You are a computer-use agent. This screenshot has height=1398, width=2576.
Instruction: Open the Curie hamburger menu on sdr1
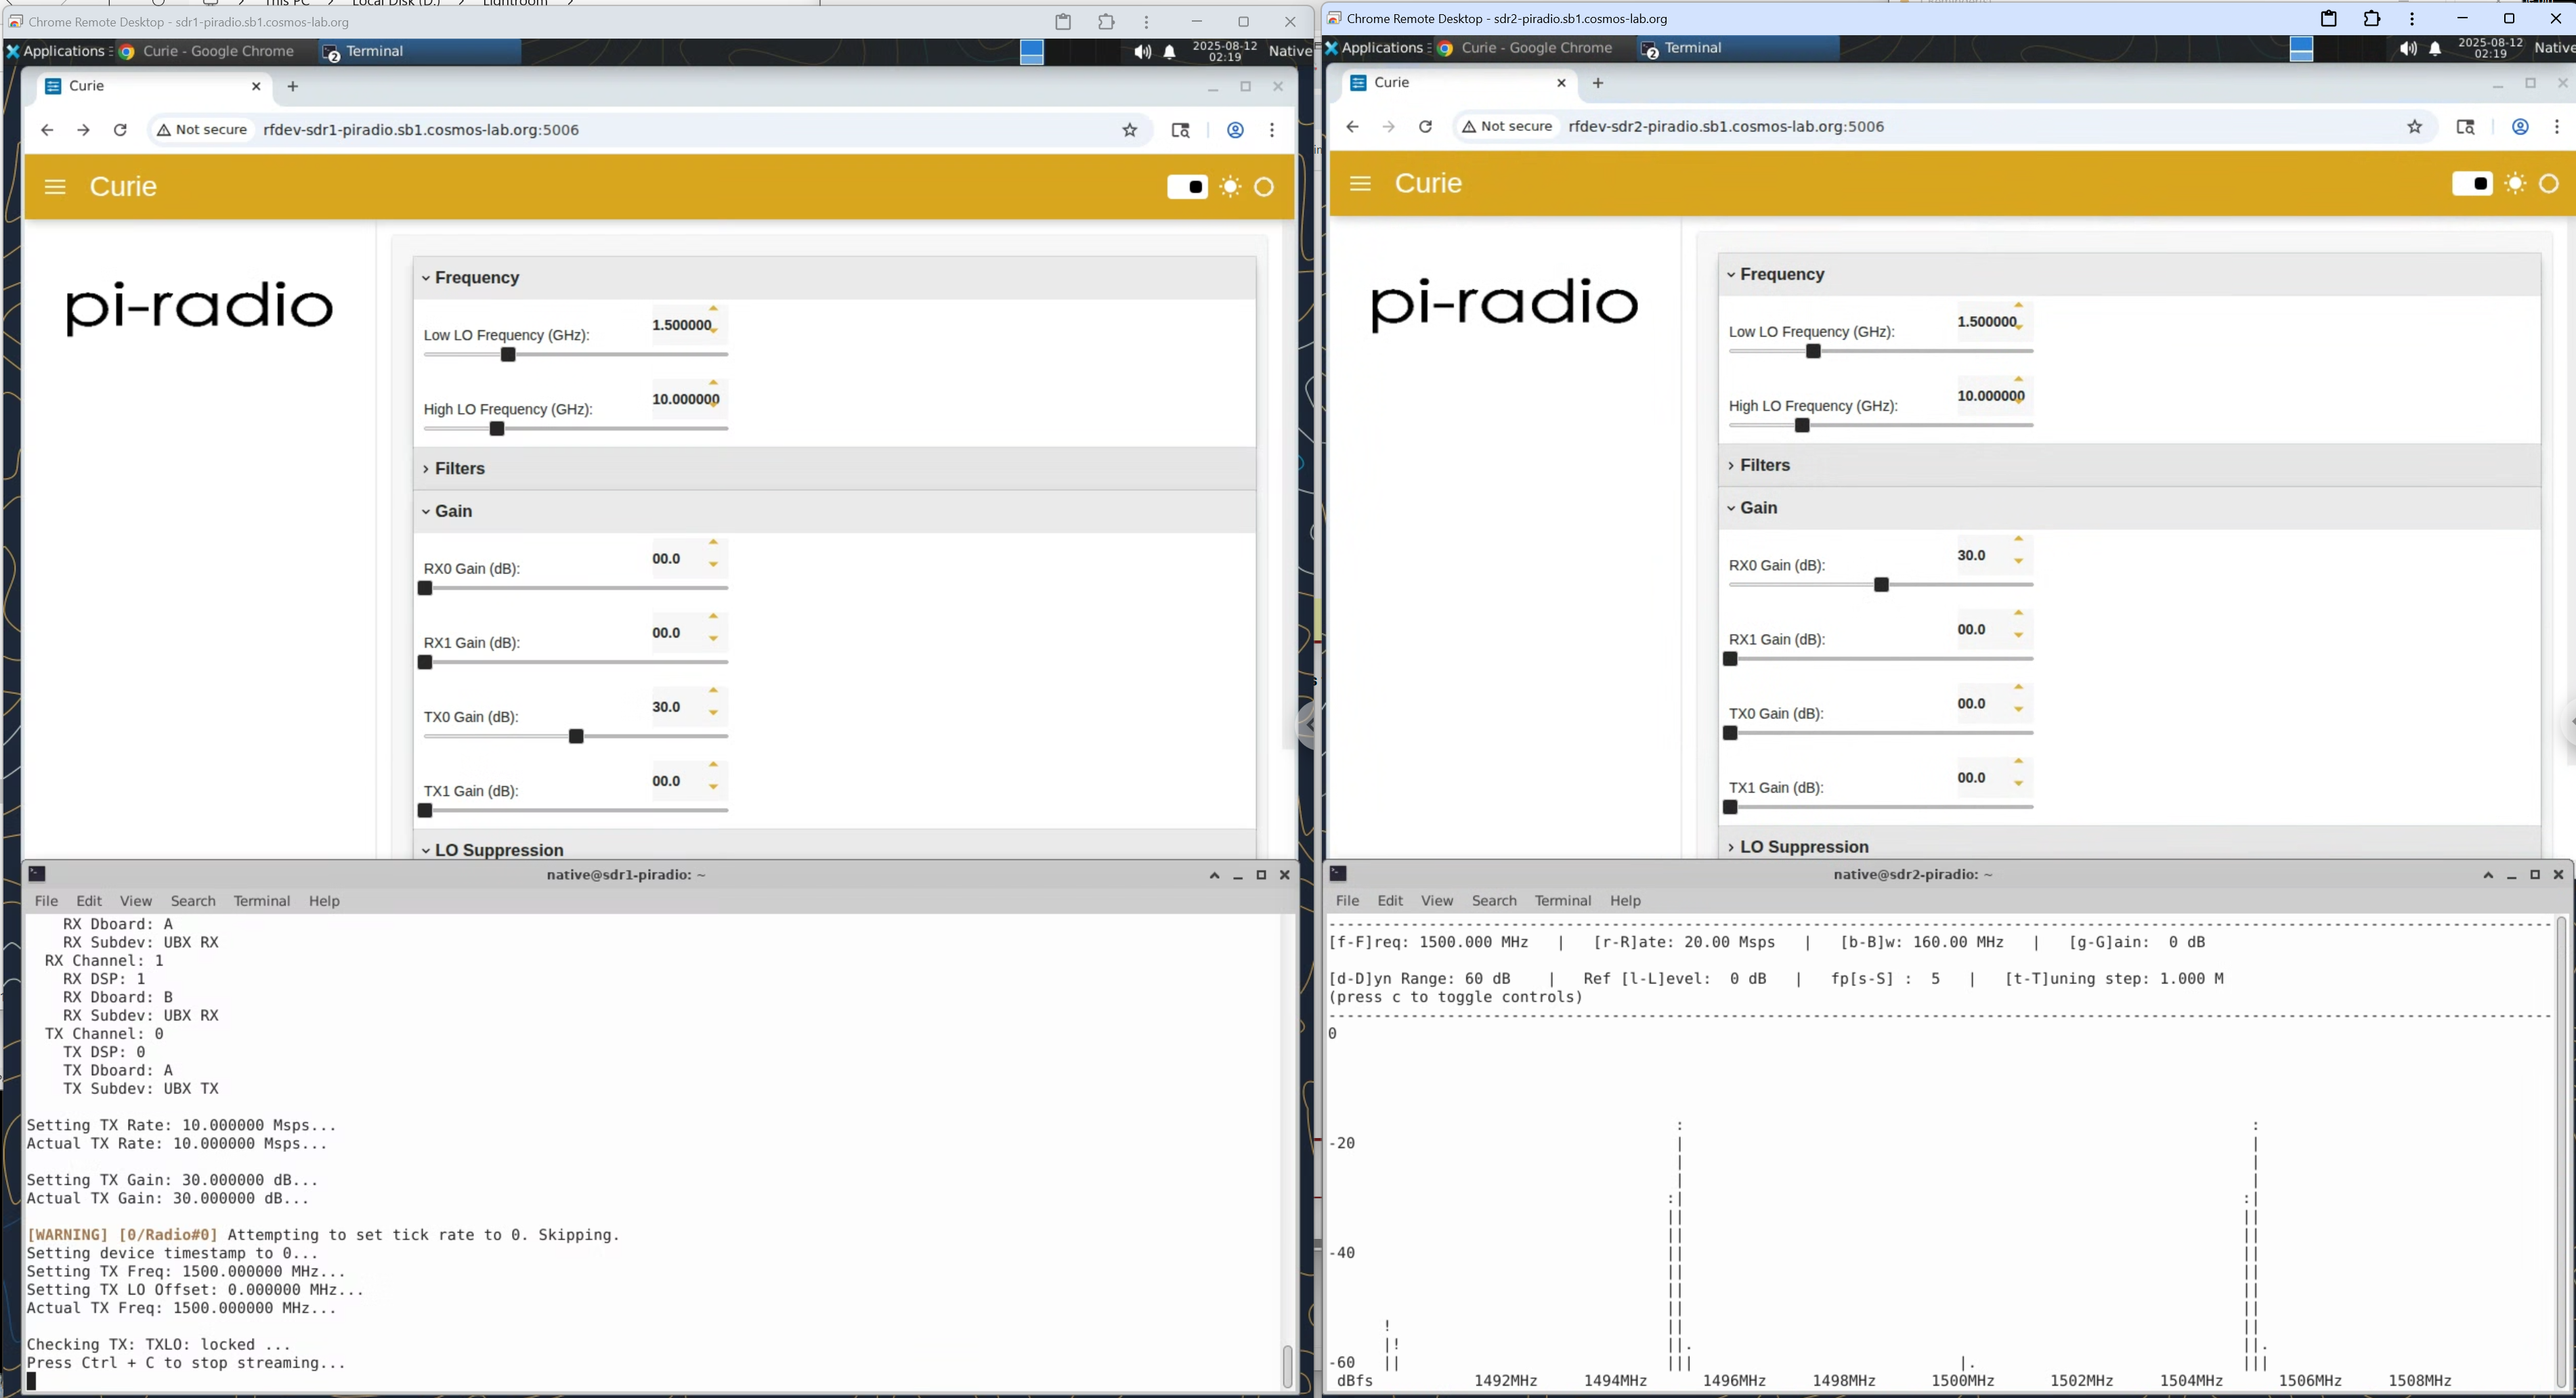55,187
